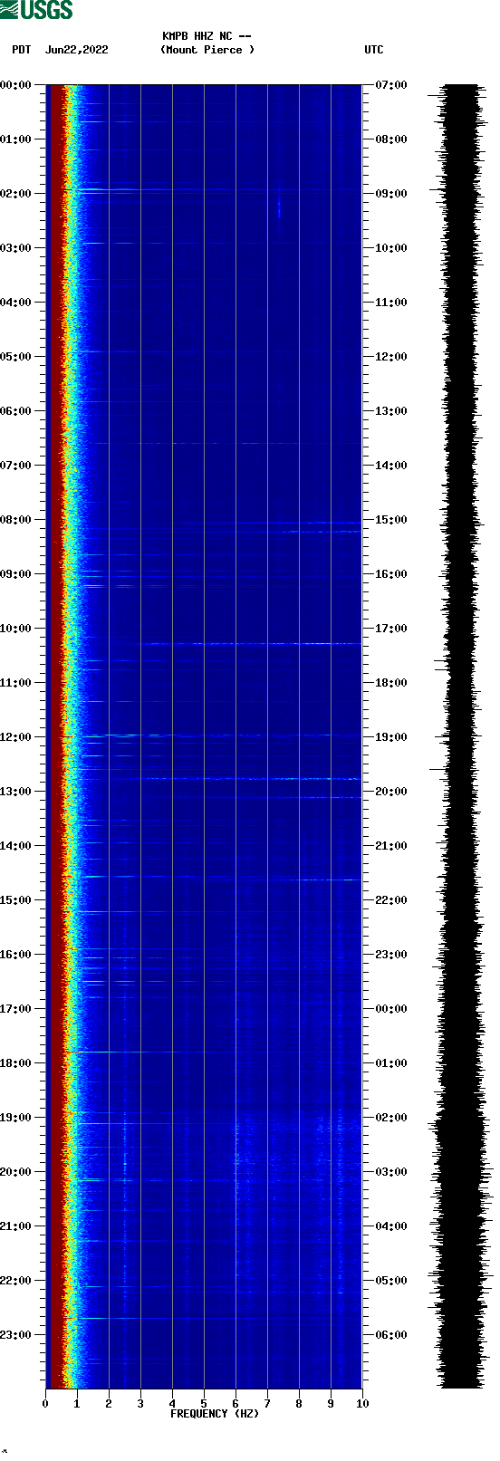This screenshot has height=1461, width=500.
Task: Click the 04:00 UTC time label
Action: [x=391, y=1226]
